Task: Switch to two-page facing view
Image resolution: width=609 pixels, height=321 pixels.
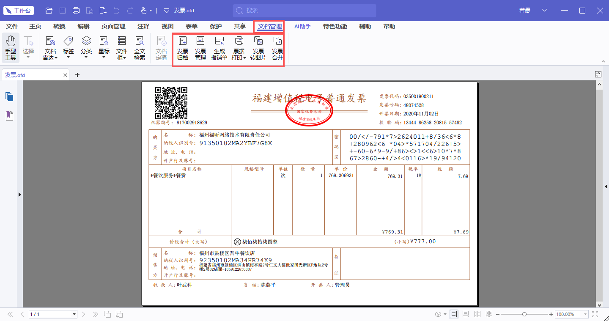Action: (477, 314)
